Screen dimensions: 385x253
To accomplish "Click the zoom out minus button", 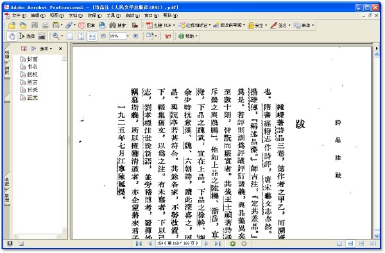I will pyautogui.click(x=103, y=36).
